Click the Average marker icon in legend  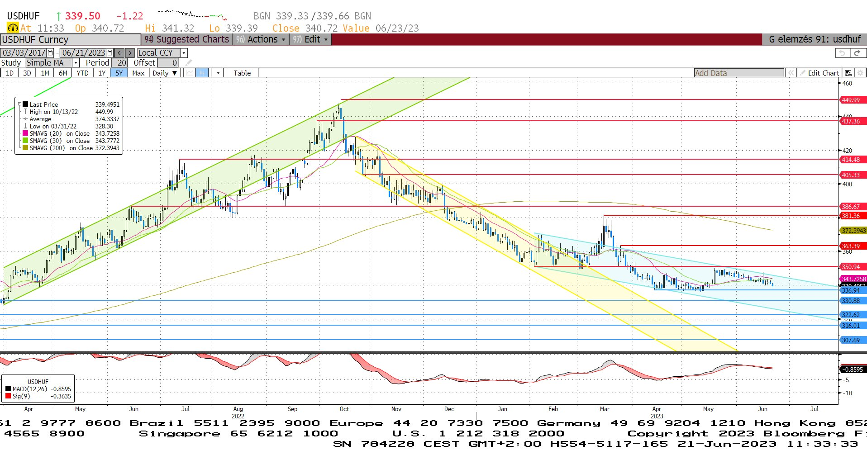26,119
